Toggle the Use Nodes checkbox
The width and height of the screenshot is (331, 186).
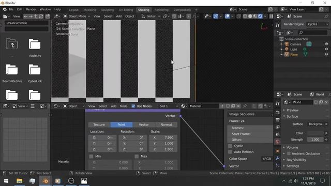click(x=133, y=106)
